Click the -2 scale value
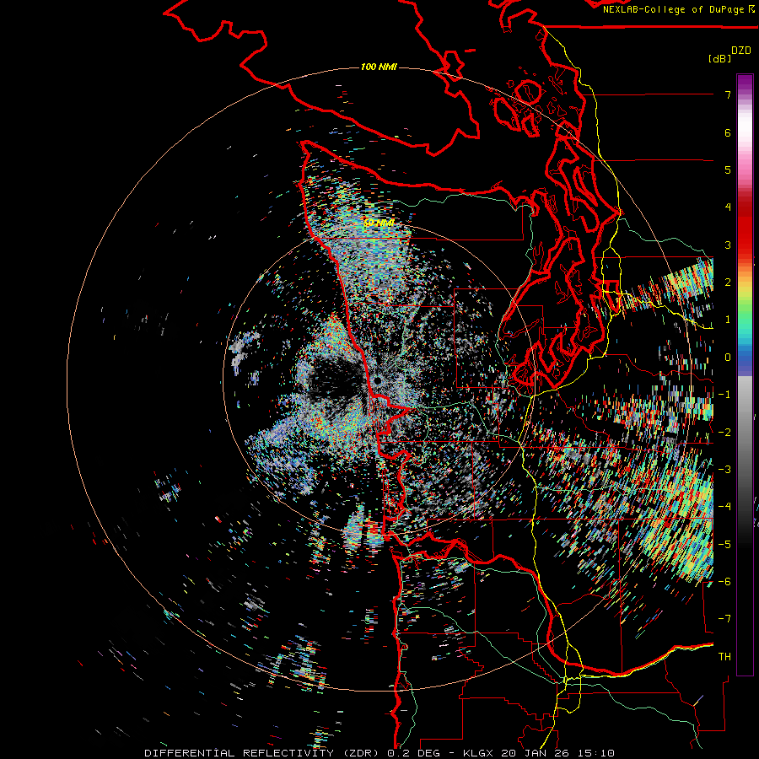Screen dimensions: 759x759 pyautogui.click(x=724, y=433)
